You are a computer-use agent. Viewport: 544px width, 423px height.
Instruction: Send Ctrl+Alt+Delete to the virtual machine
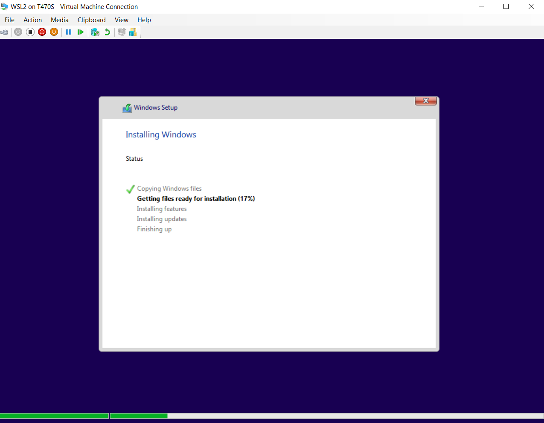pyautogui.click(x=4, y=32)
